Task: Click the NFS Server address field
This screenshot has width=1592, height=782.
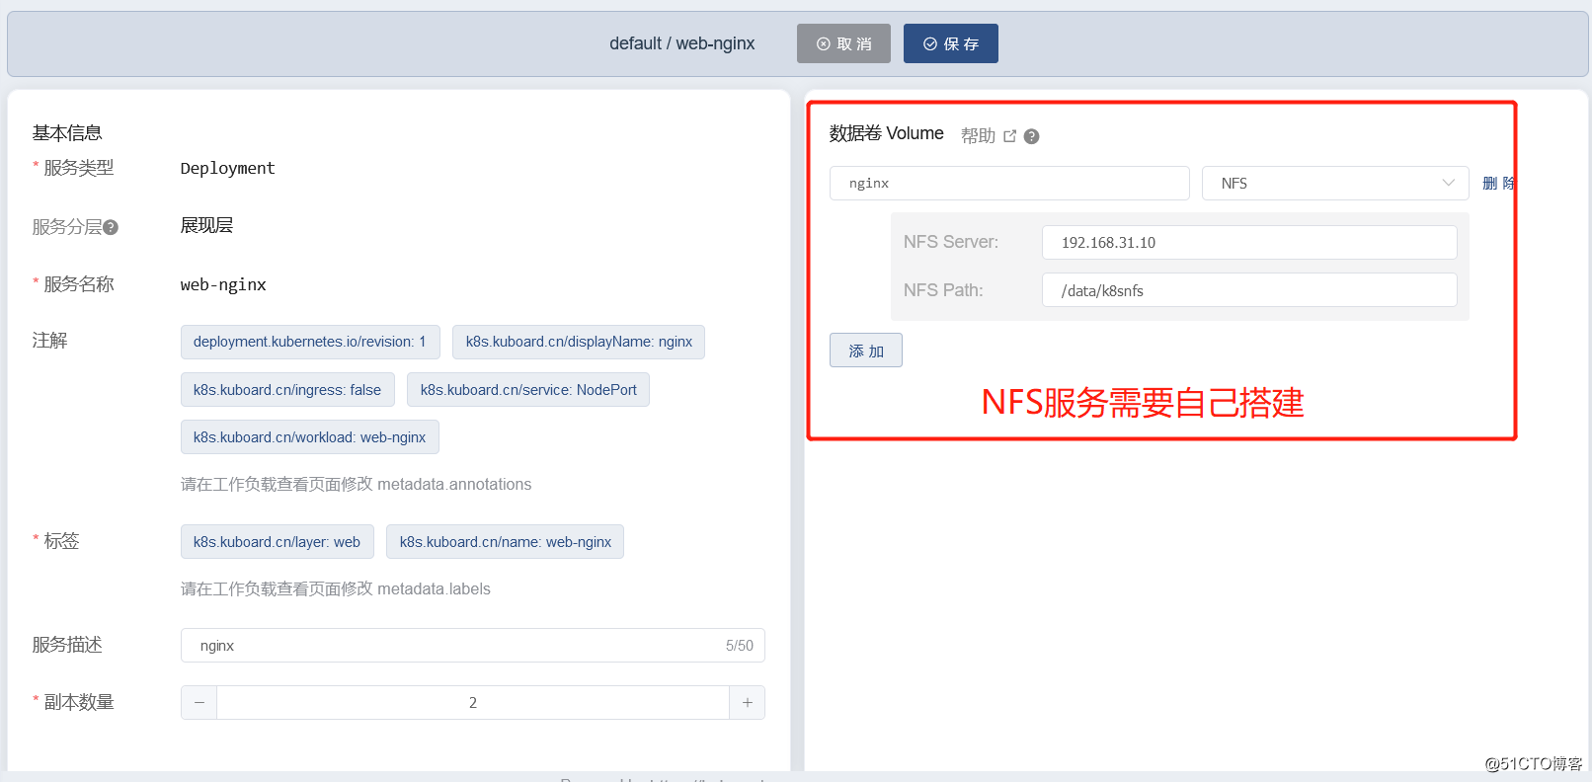Action: [1249, 242]
